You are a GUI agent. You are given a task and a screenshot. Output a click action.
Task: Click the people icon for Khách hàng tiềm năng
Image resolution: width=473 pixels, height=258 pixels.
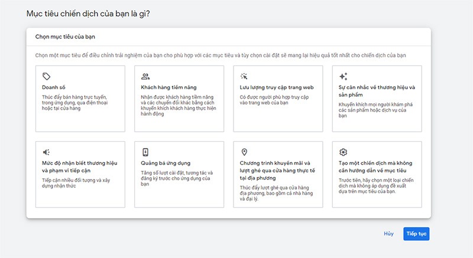click(145, 77)
